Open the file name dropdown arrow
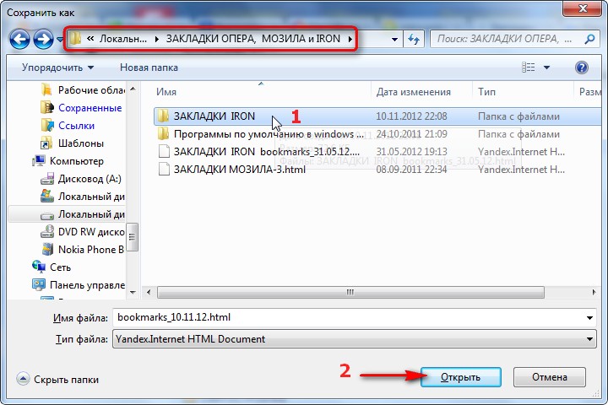608x405 pixels. point(589,318)
